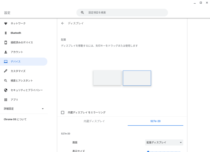Screen dimensions: 210x152
Task: Adjust the 表示サイズ slider handle
Action: (x=148, y=151)
